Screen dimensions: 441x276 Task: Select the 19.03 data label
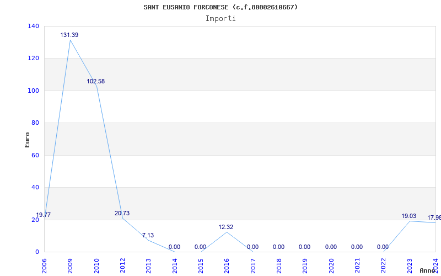click(408, 216)
